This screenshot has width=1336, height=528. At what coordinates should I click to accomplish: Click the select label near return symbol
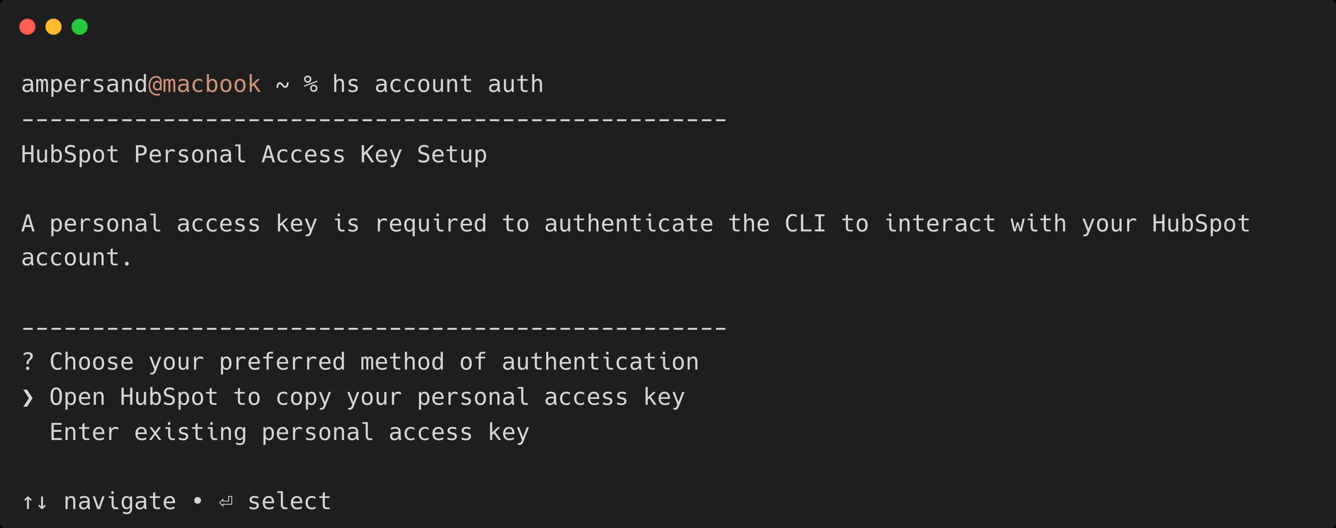tap(290, 501)
